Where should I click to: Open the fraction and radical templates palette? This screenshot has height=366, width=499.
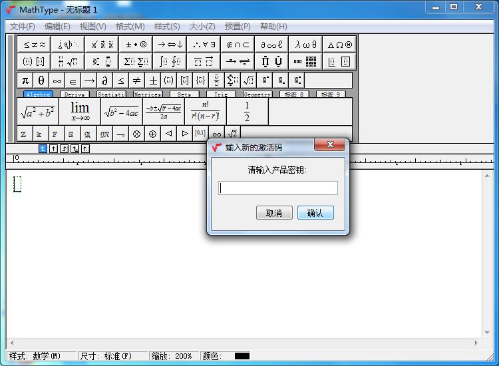pos(68,61)
